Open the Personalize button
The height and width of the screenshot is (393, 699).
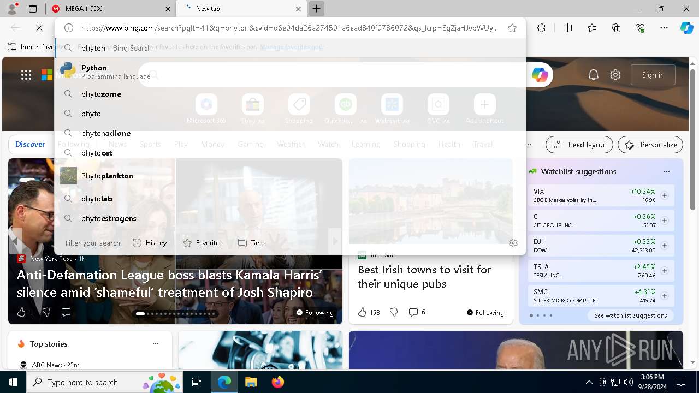pyautogui.click(x=650, y=145)
